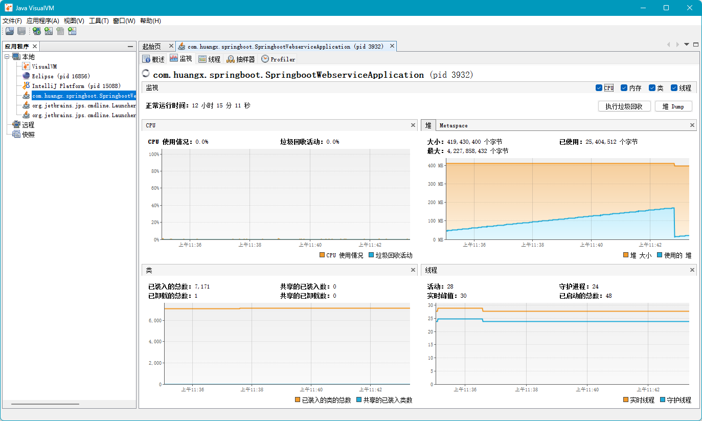This screenshot has height=421, width=702.
Task: Click the Add JMX Connection toolbar icon
Action: pyautogui.click(x=49, y=31)
